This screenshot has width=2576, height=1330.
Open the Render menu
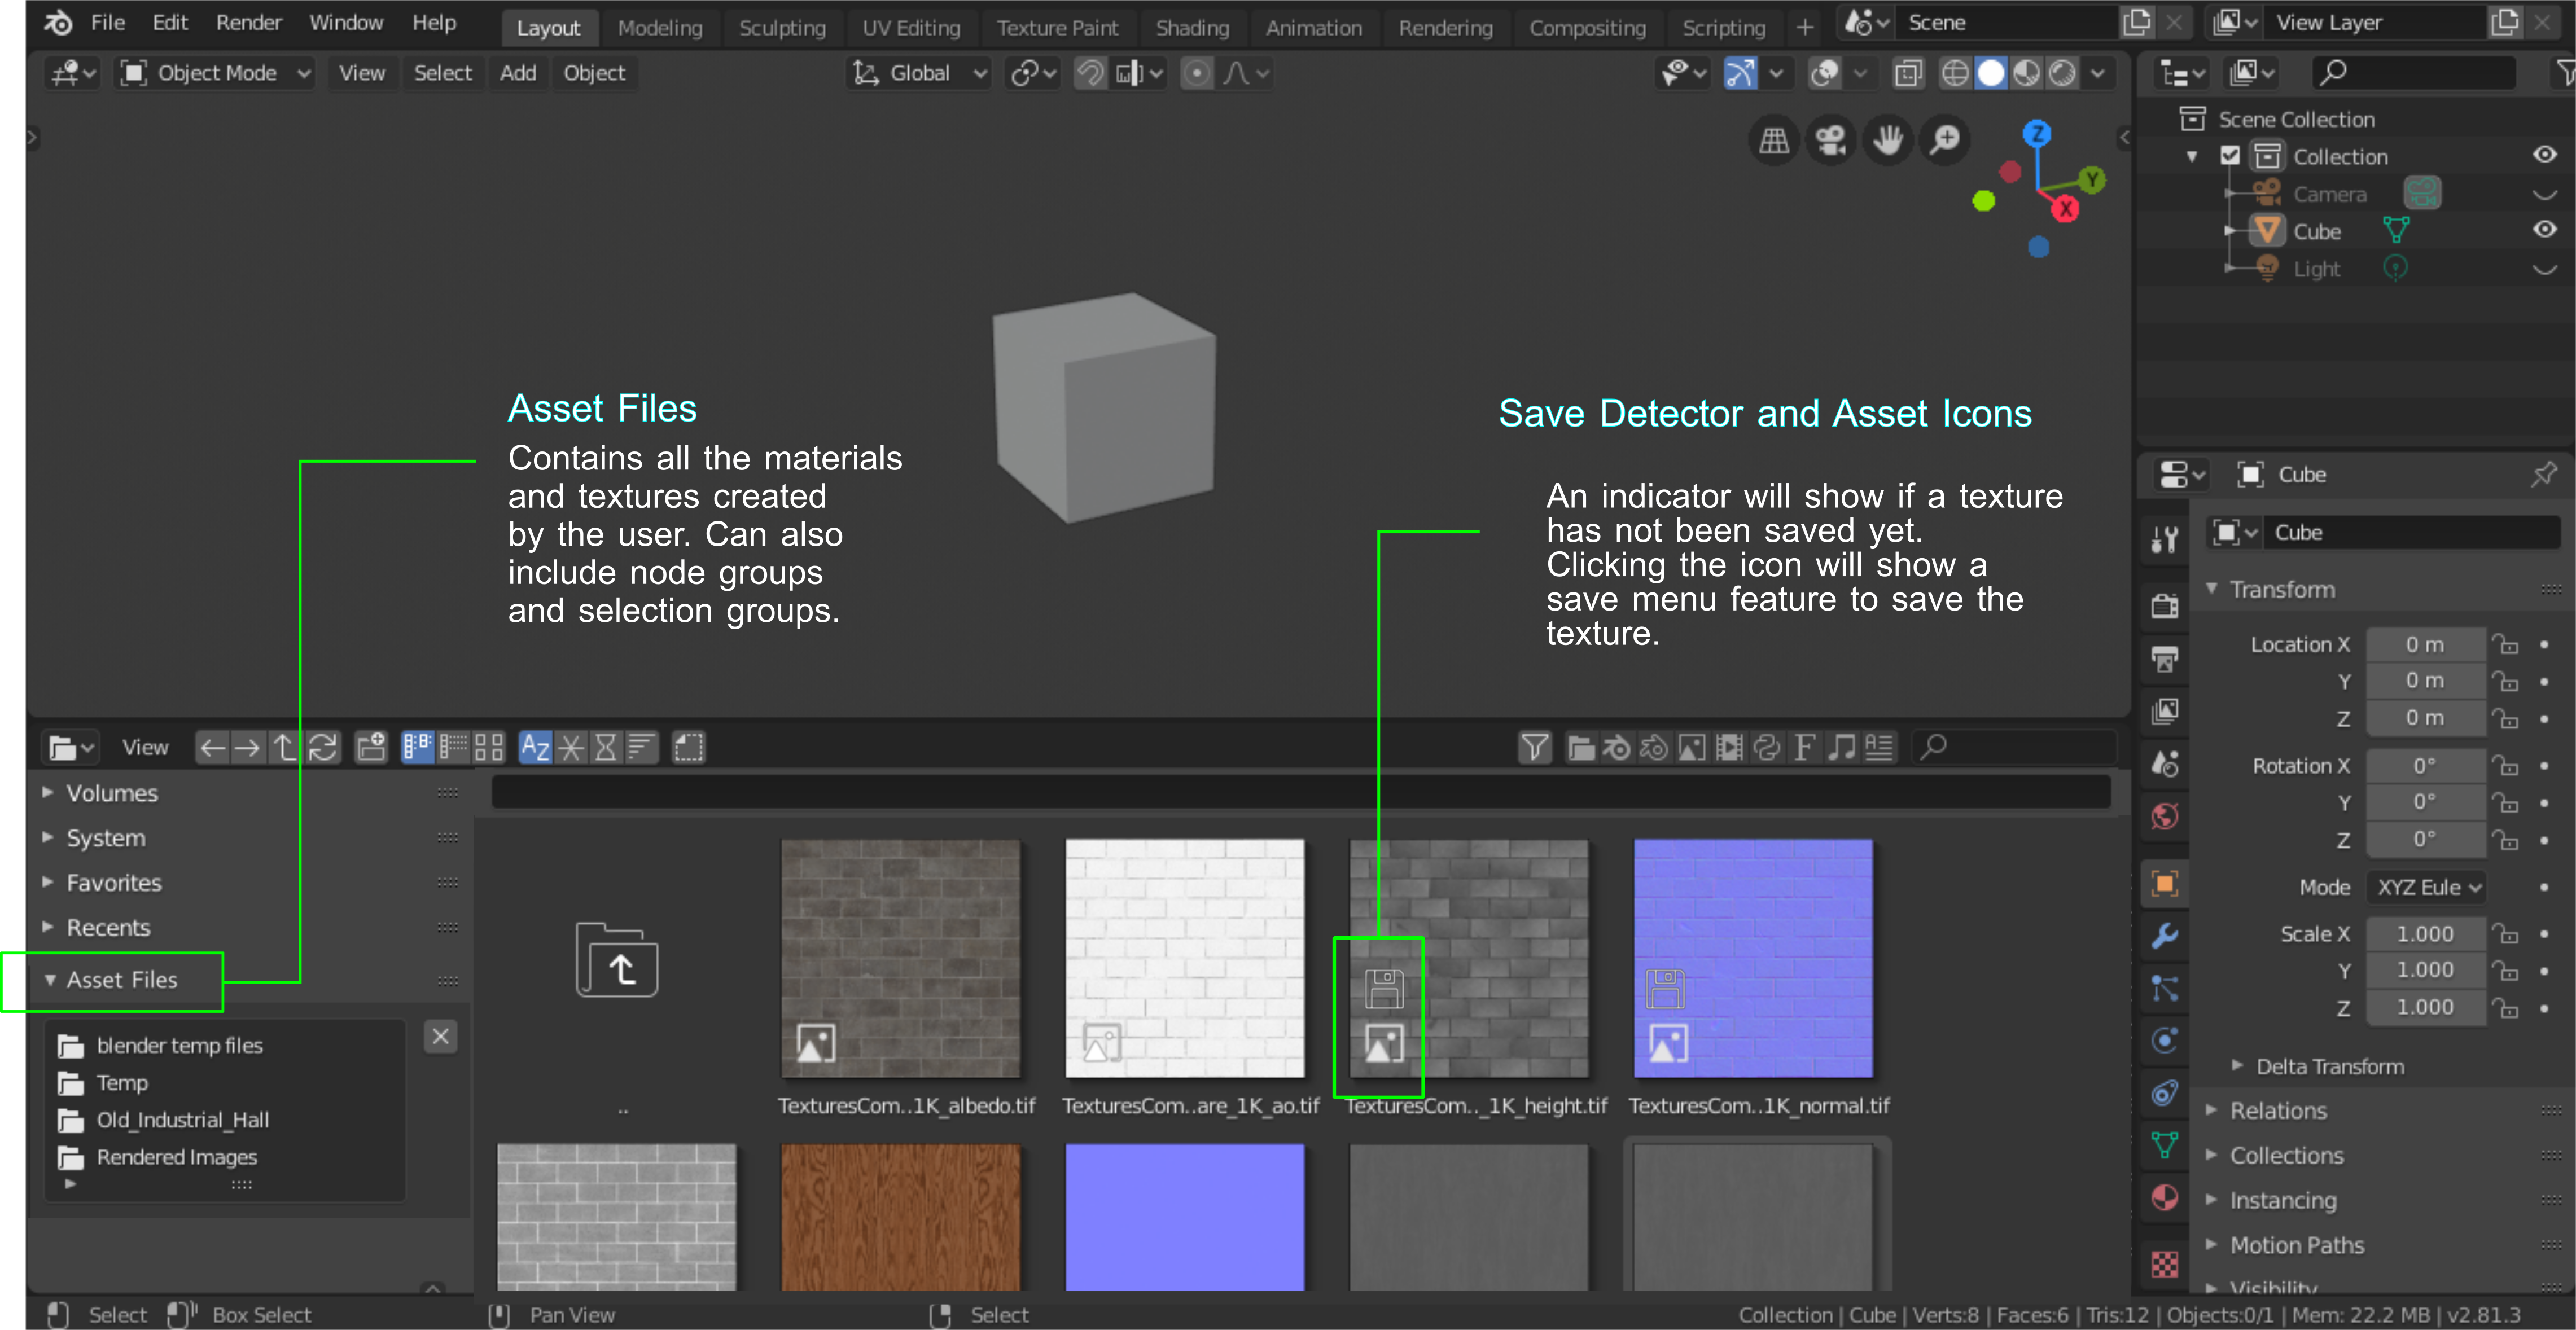coord(249,23)
